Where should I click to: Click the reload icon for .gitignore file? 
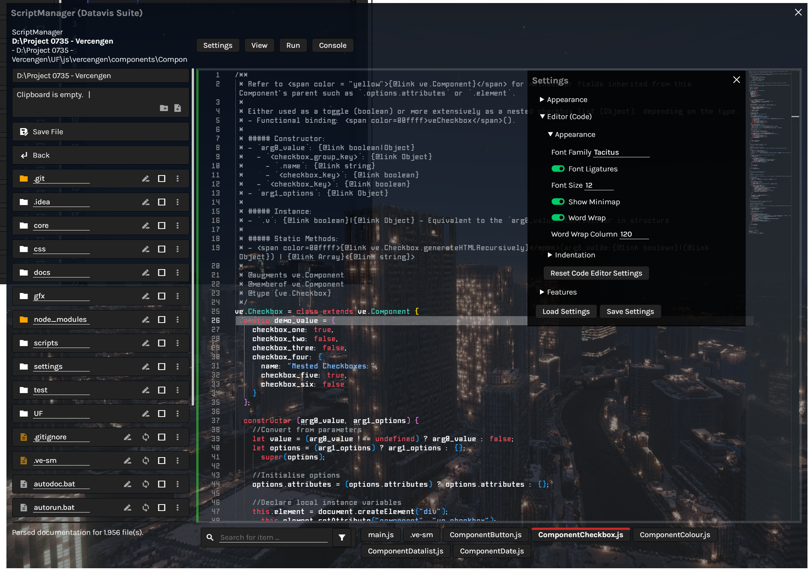[146, 437]
